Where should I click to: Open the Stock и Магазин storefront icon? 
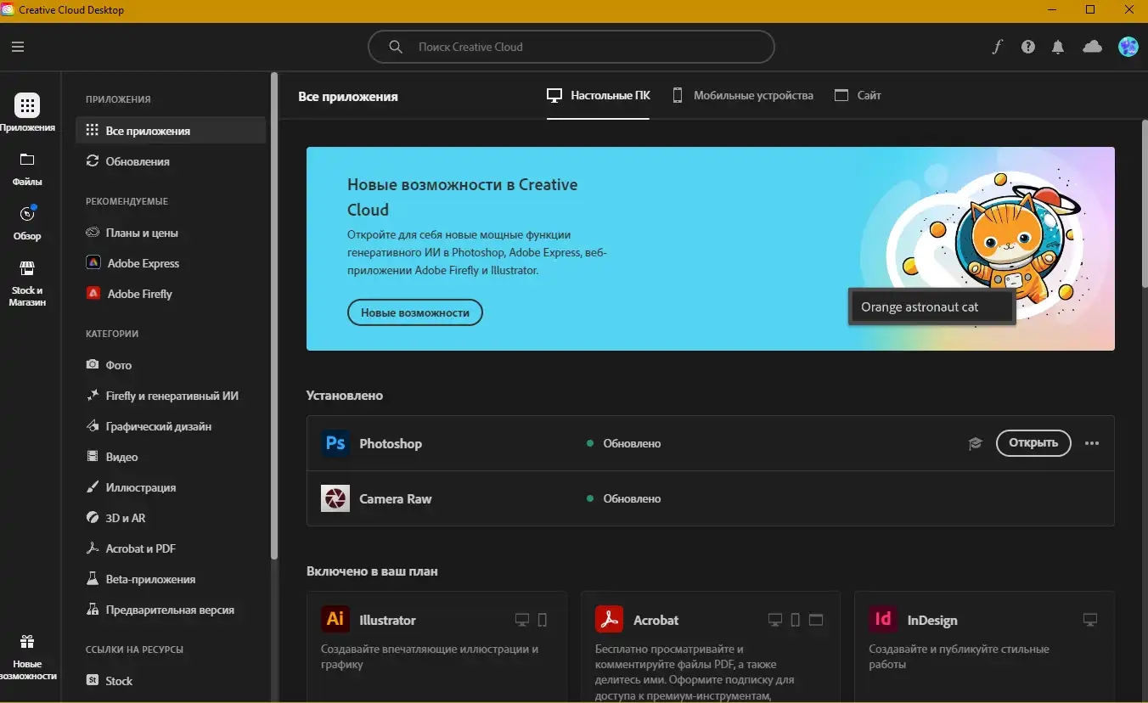27,269
